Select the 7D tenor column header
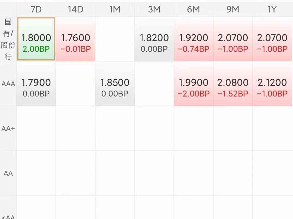293x219 pixels. click(x=36, y=9)
